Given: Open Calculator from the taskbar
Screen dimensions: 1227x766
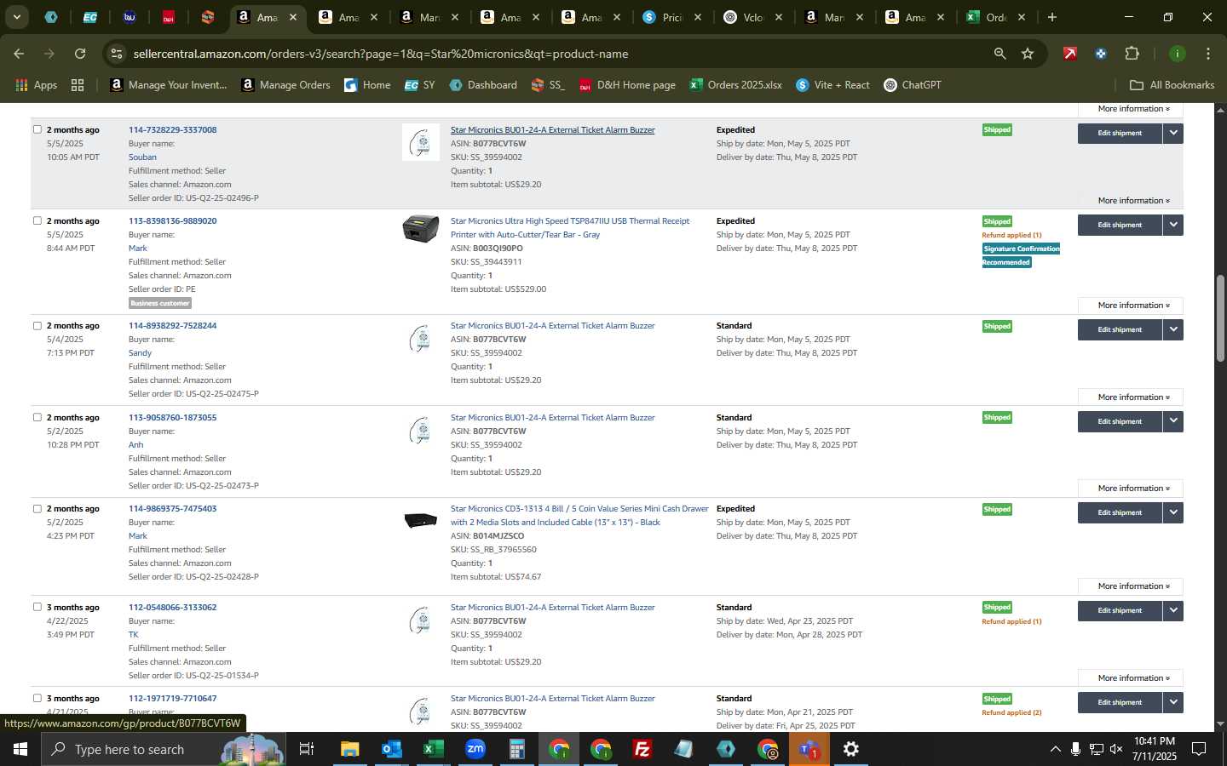Looking at the screenshot, I should click(x=516, y=749).
